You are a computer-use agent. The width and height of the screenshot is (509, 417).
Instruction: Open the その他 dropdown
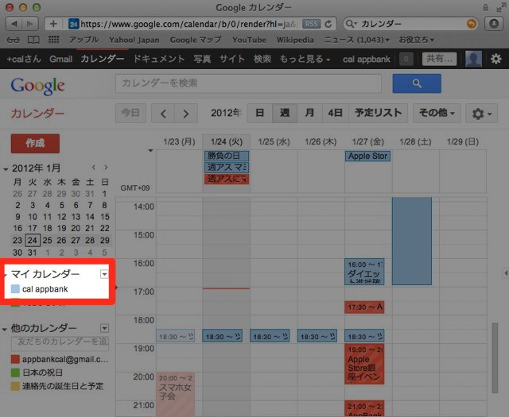(x=437, y=113)
